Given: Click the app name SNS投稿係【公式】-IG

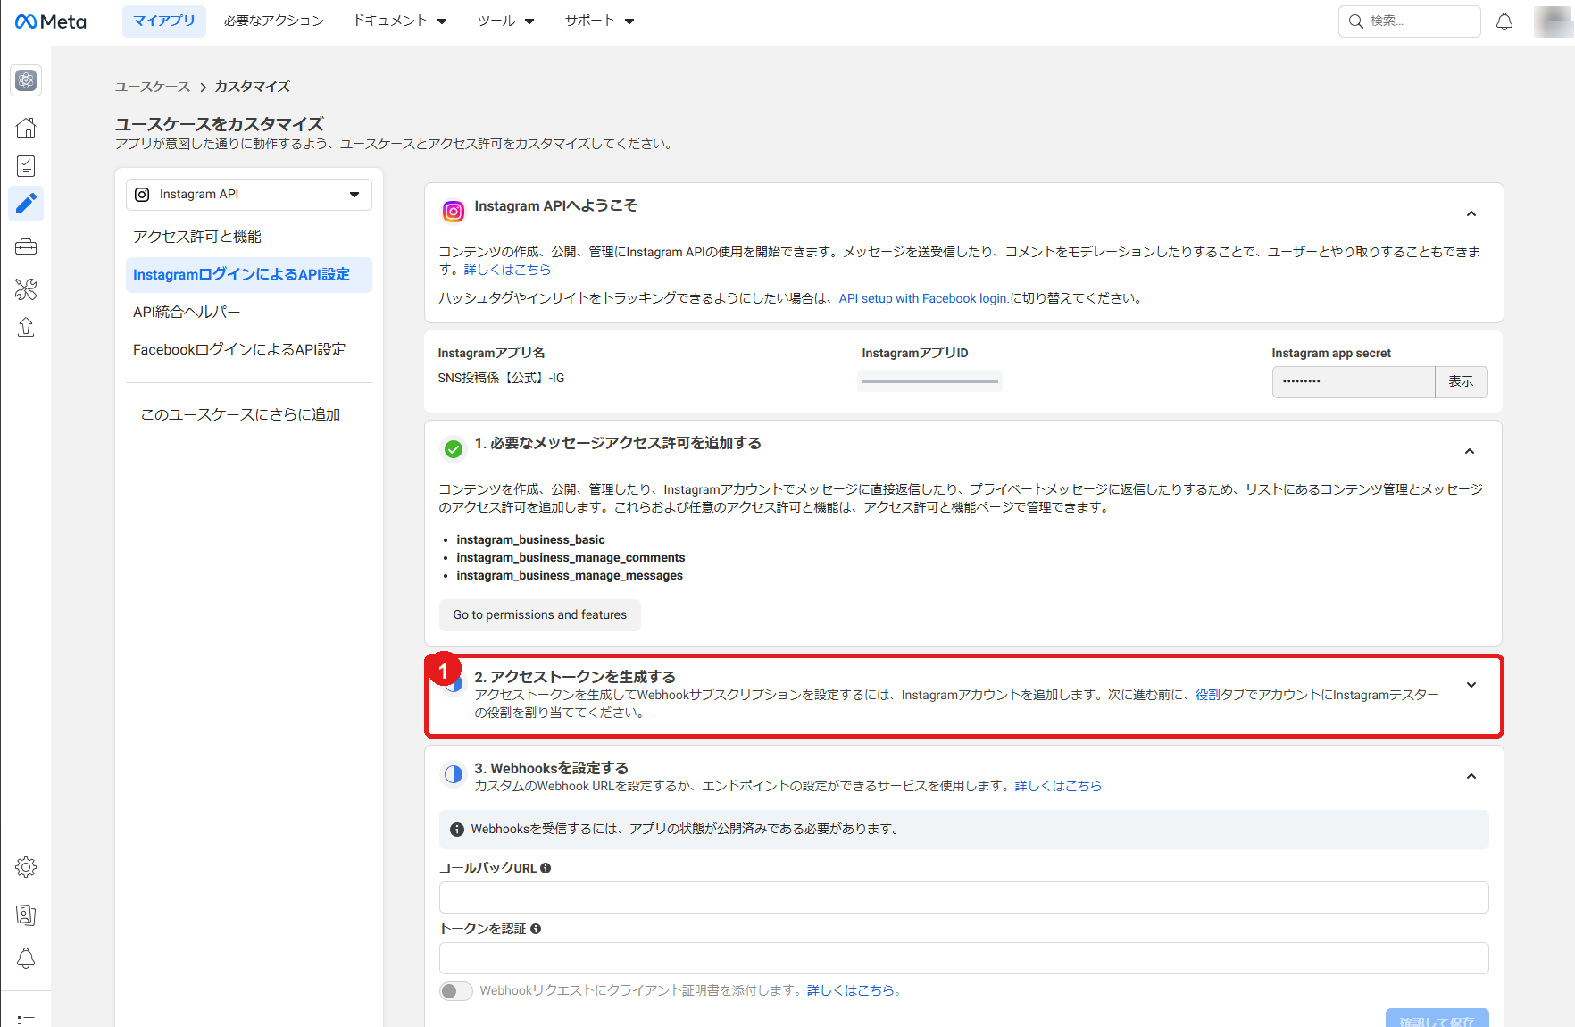Looking at the screenshot, I should [x=501, y=379].
